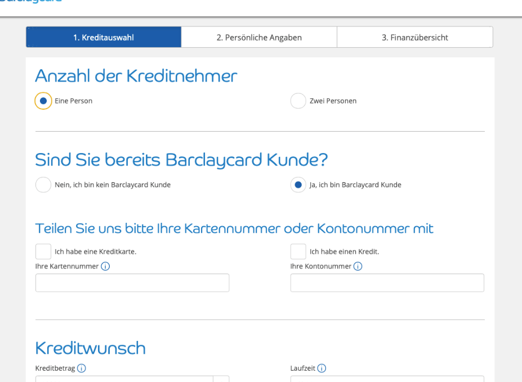Go to the 2. Persönliche Angaben tab

(259, 38)
